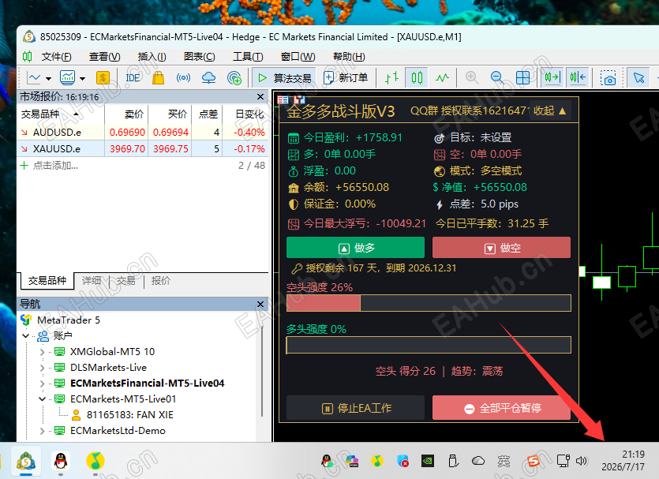Image resolution: width=659 pixels, height=479 pixels.
Task: Open the chart profiles toolbar icon
Action: (x=67, y=78)
